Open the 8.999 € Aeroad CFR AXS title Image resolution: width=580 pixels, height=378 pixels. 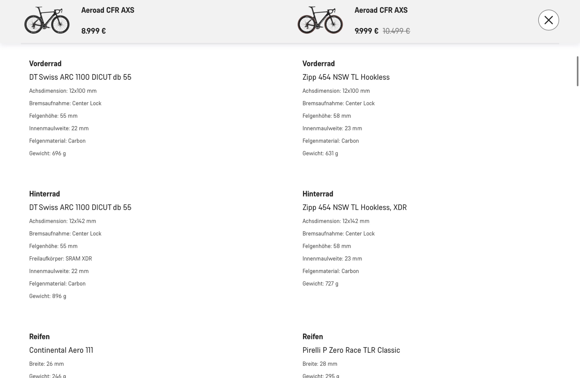pos(108,10)
